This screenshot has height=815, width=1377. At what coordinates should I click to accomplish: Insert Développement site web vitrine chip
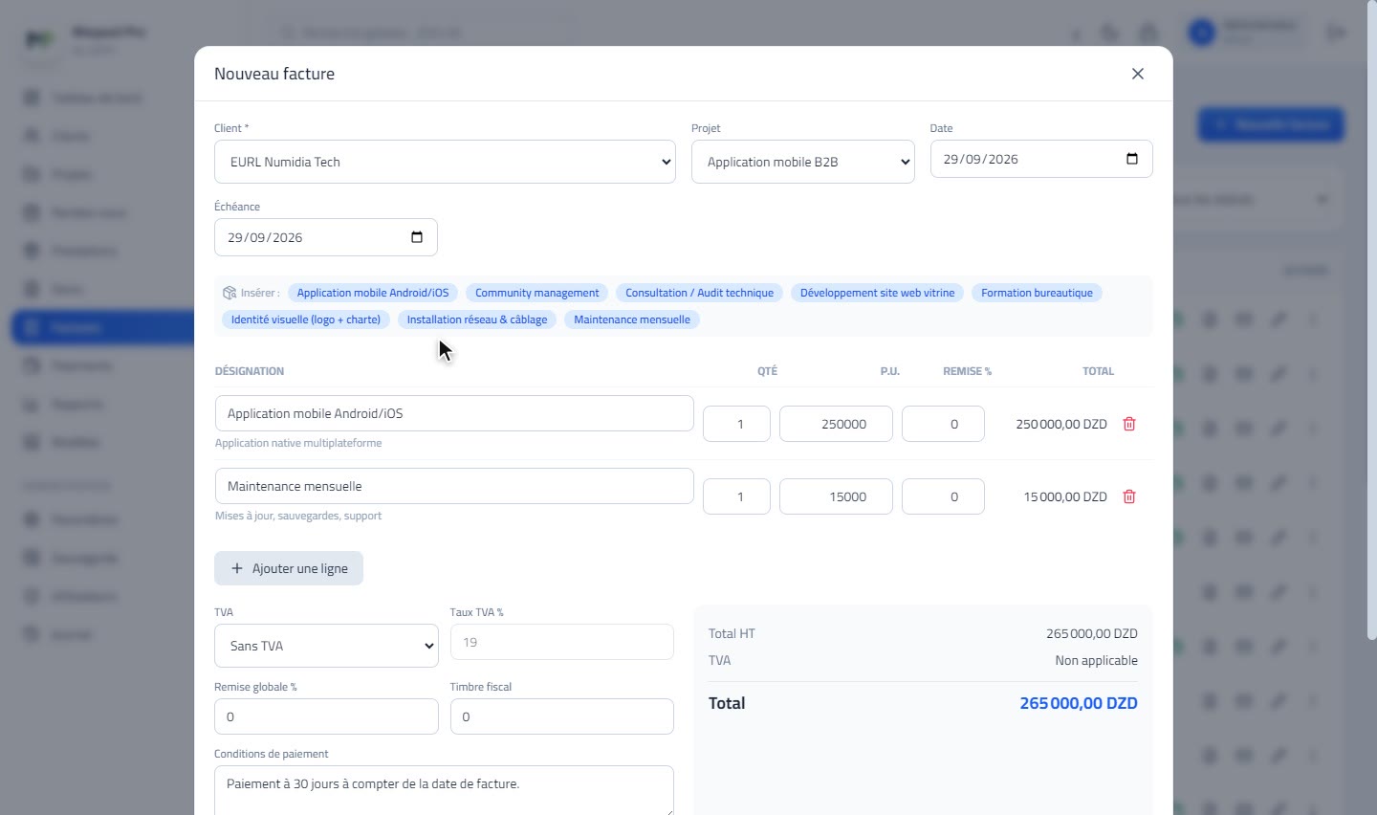[878, 293]
